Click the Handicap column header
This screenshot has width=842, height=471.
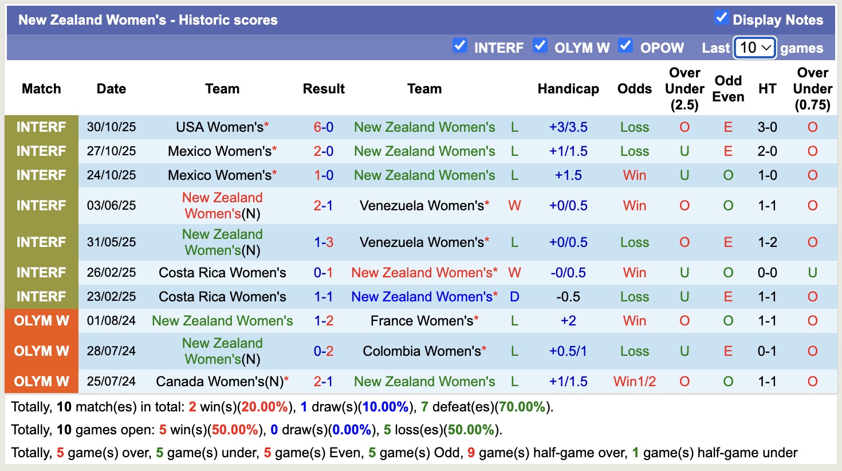pos(568,89)
